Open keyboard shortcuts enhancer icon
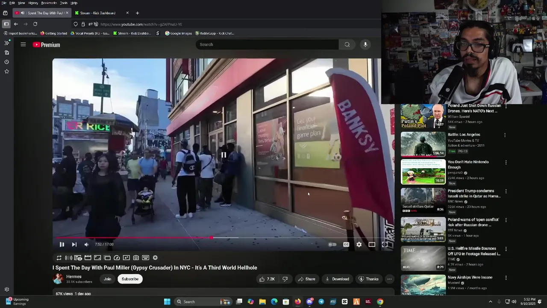Screen dimensions: 547x308 (145, 258)
